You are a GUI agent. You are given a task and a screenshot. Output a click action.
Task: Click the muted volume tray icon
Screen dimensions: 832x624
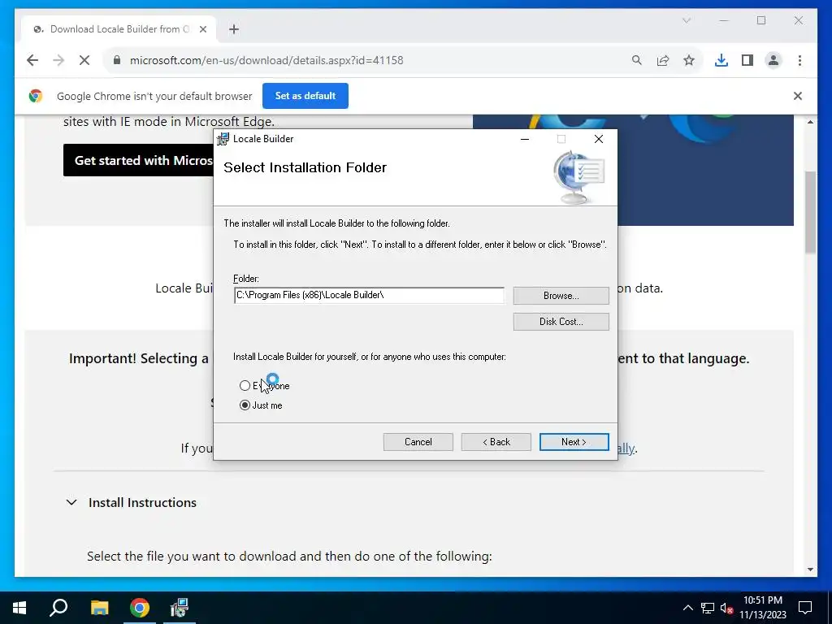point(726,608)
